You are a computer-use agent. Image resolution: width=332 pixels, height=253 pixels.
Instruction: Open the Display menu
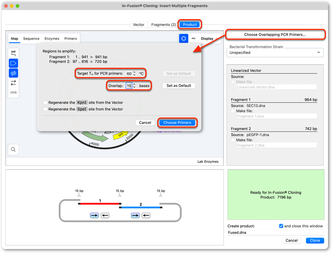[x=209, y=39]
